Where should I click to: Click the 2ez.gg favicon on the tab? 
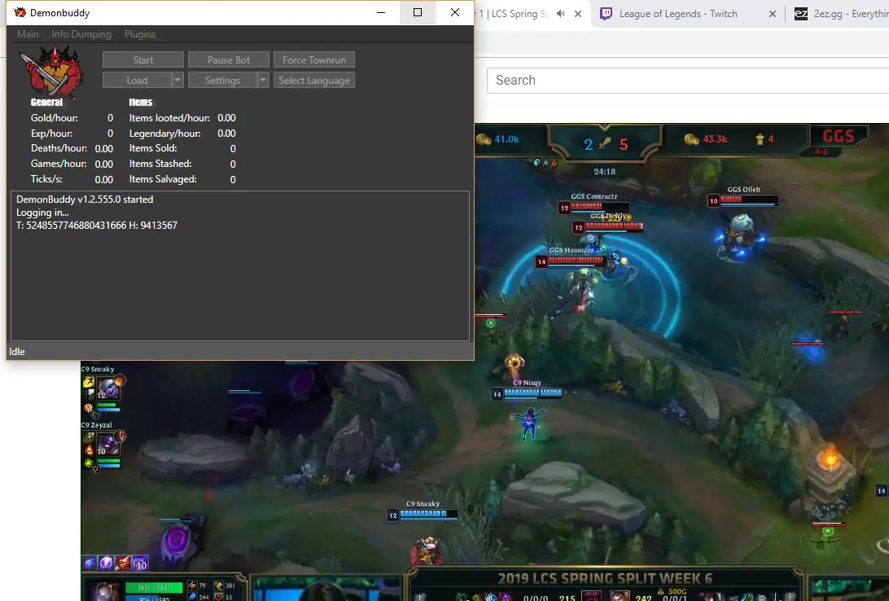801,14
